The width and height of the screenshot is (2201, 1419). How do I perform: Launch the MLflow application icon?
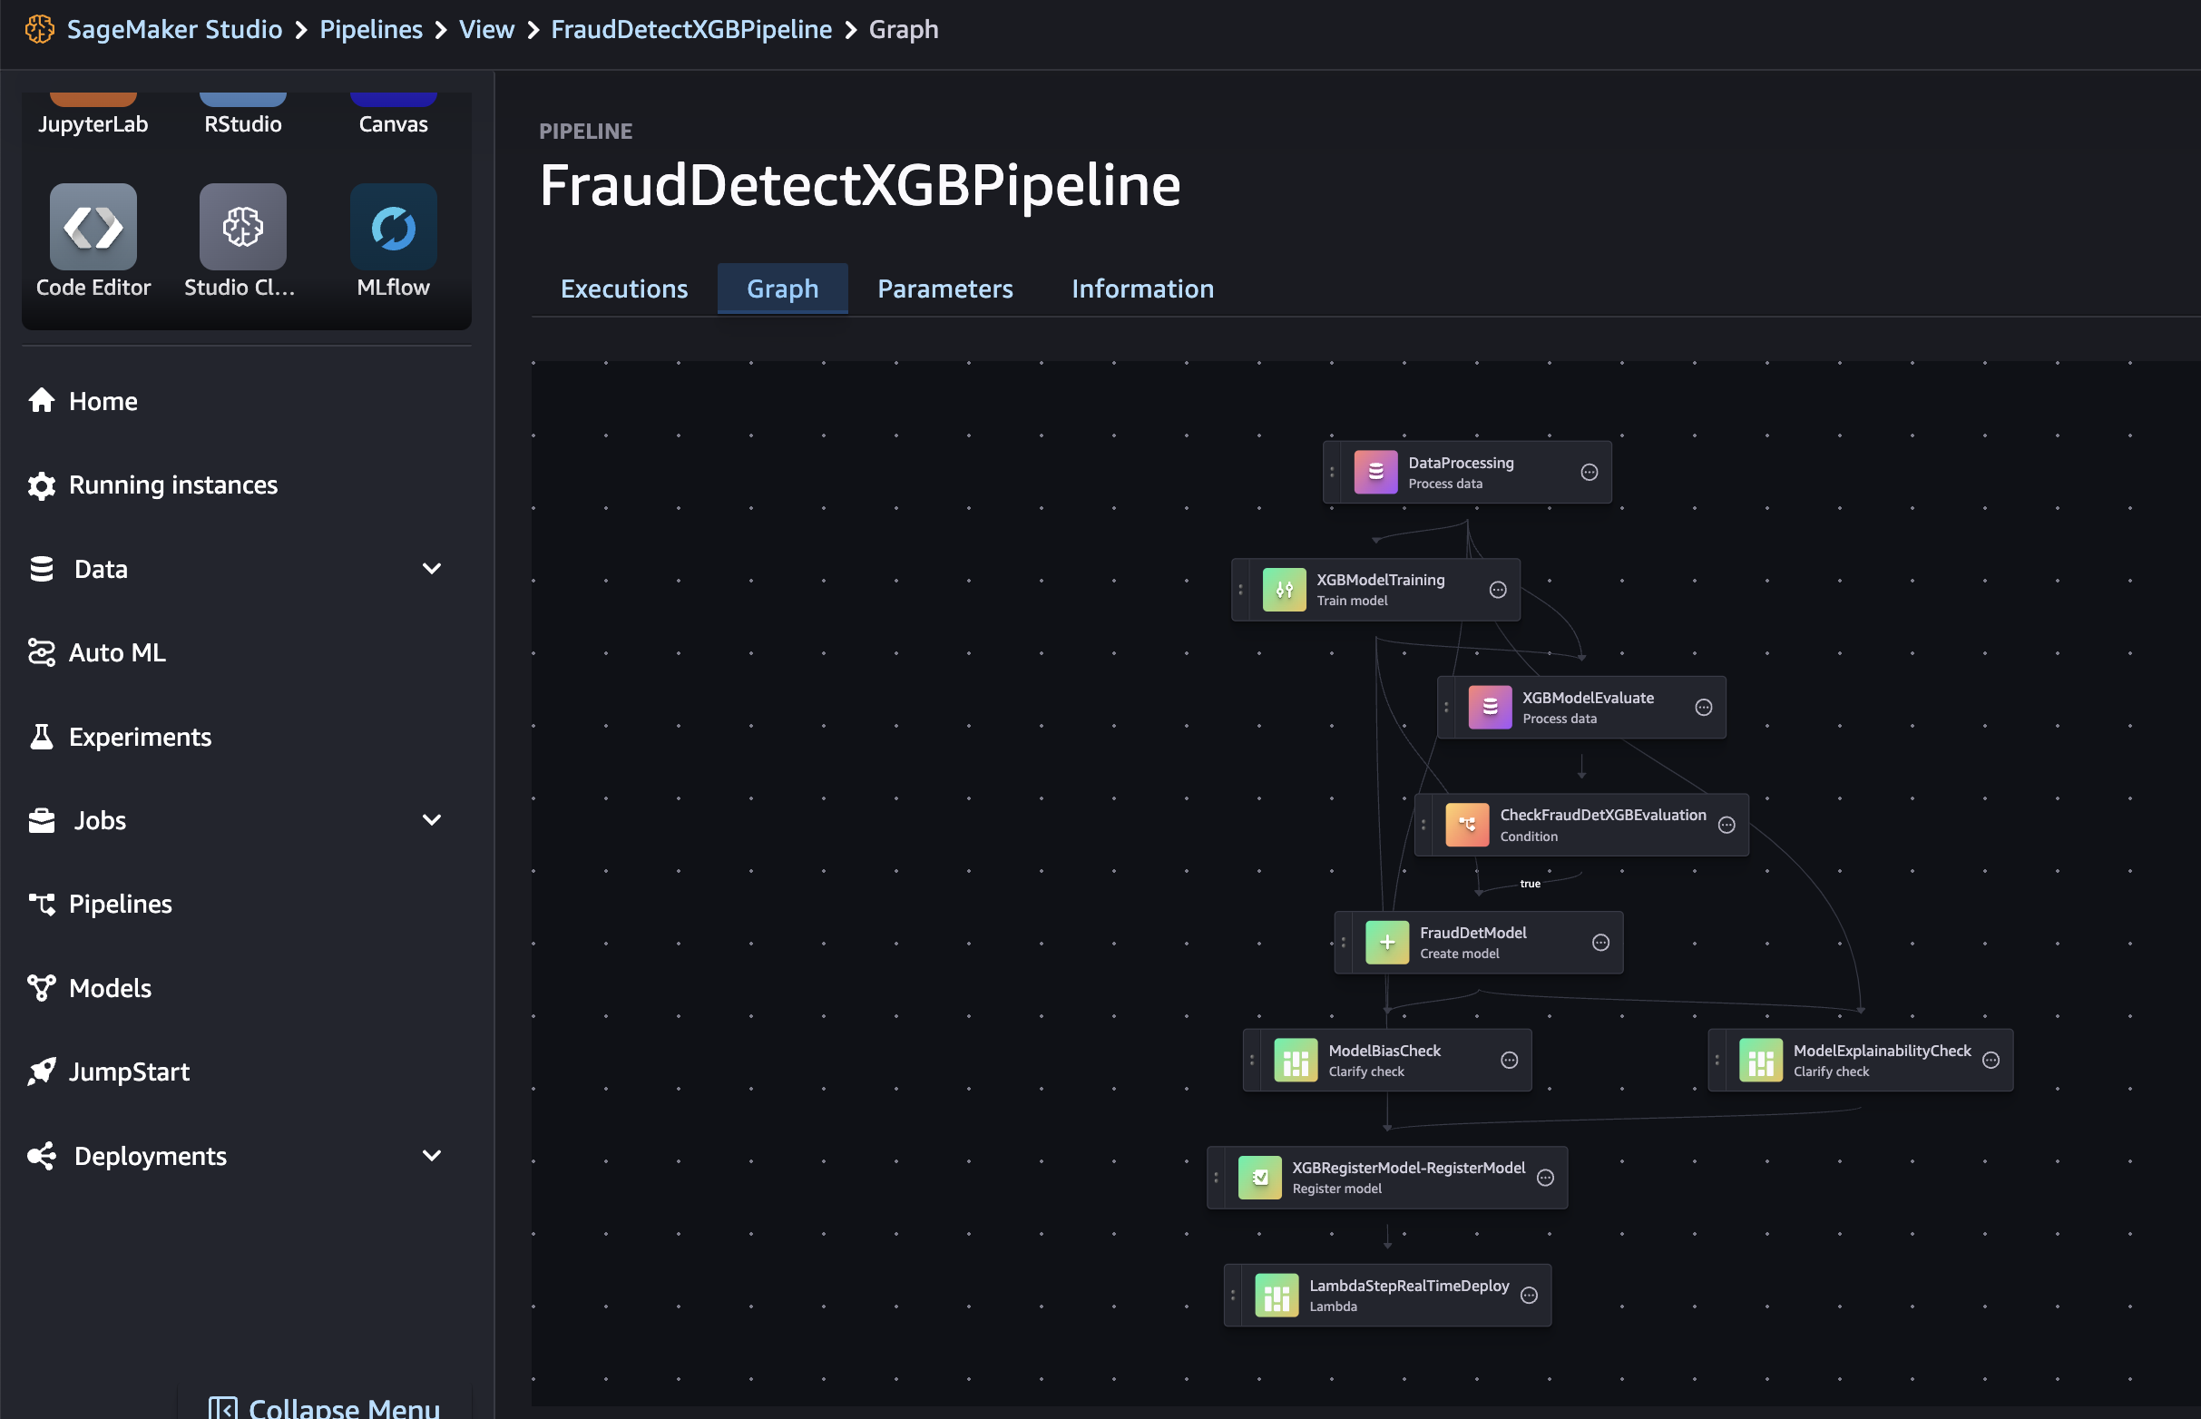393,227
